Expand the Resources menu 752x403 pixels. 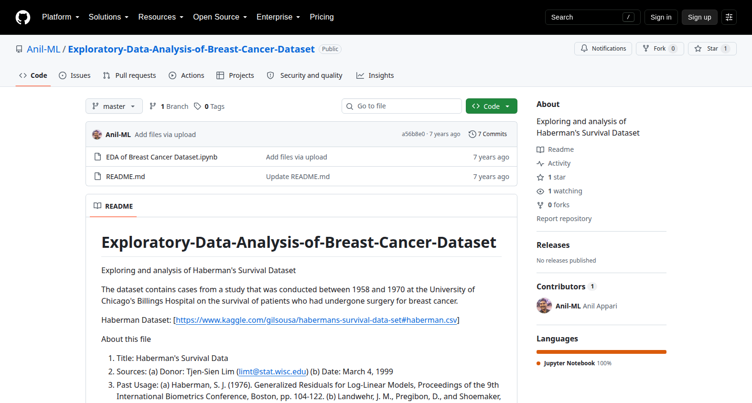(161, 17)
